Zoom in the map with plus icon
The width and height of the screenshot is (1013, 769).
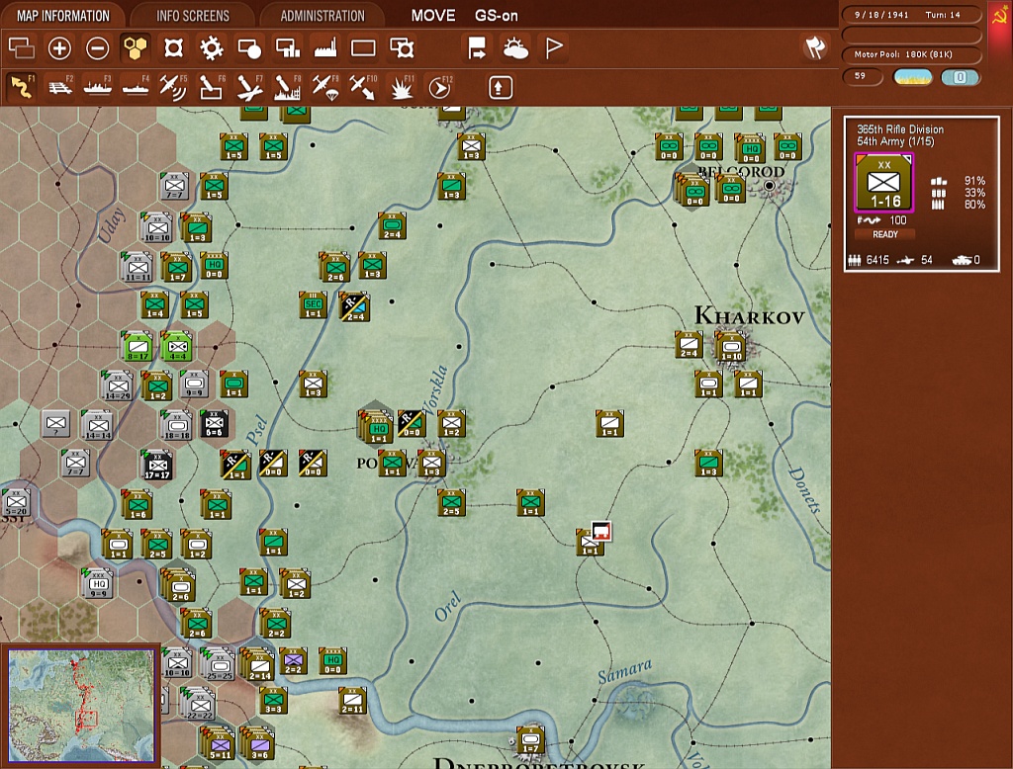pos(59,47)
